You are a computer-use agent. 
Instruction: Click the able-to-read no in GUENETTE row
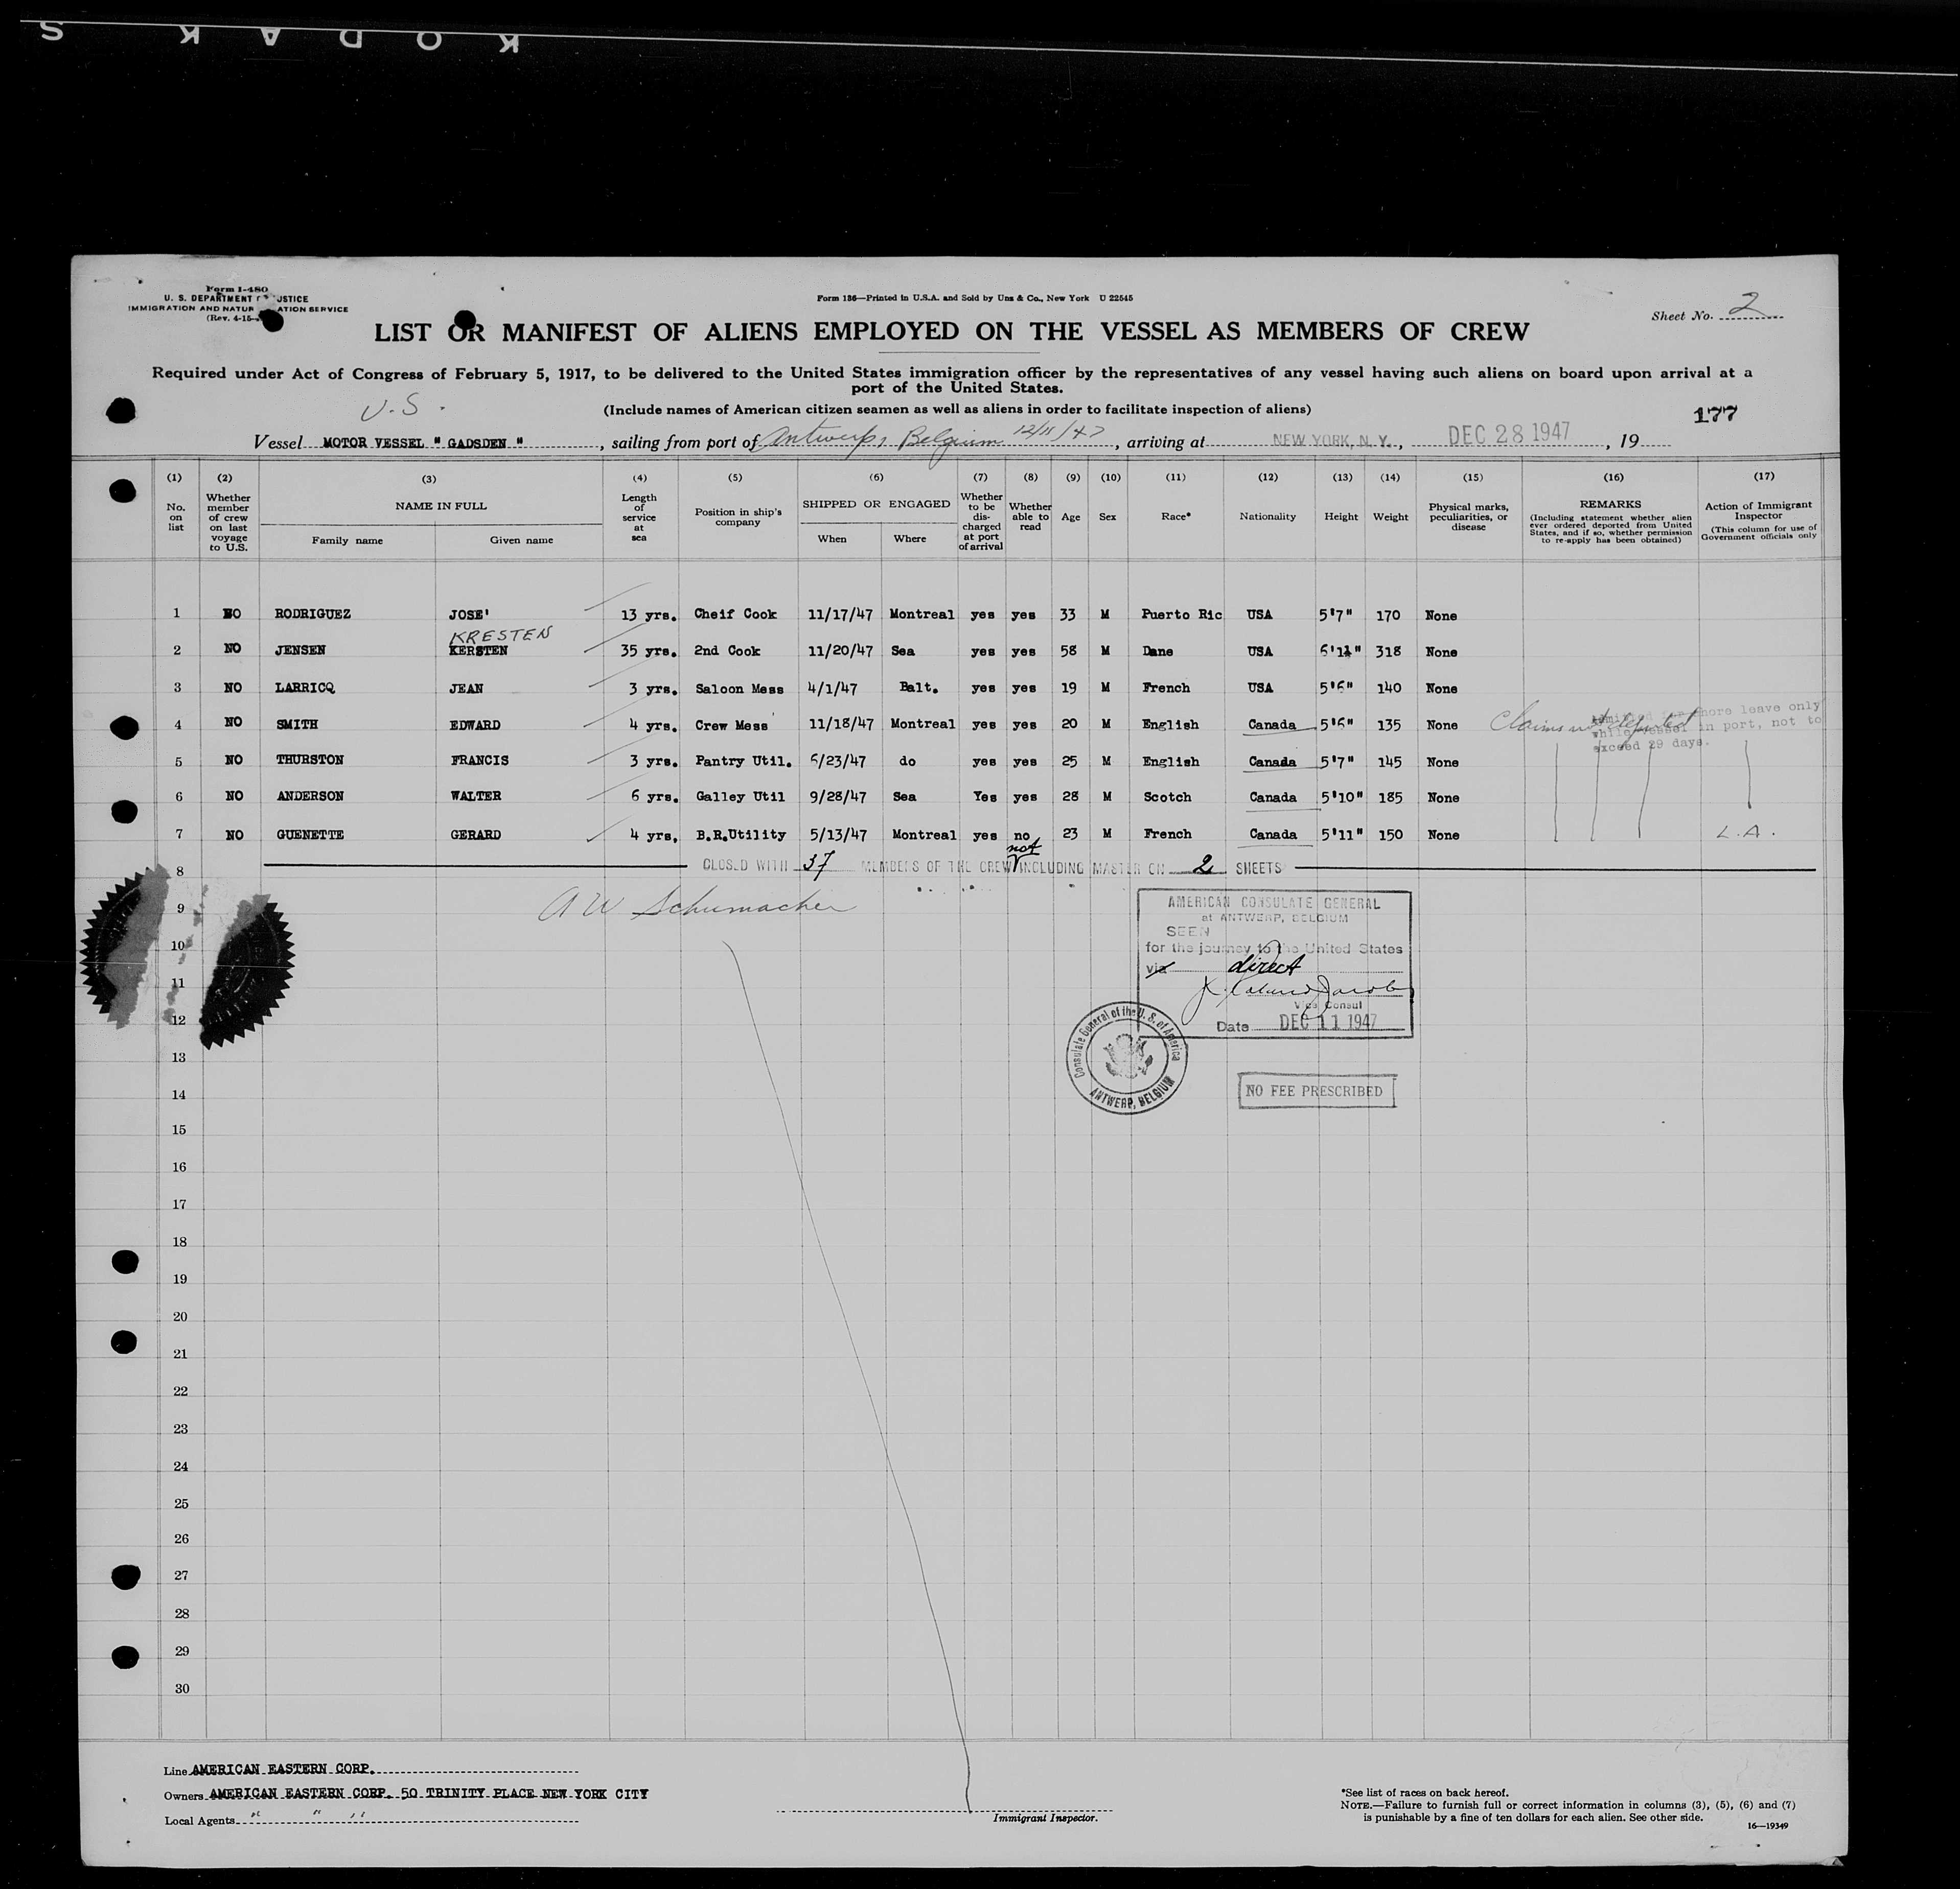[1022, 835]
